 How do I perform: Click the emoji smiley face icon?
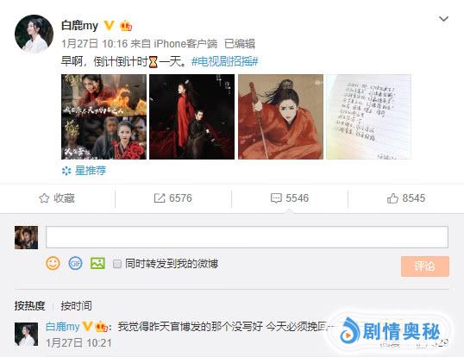pyautogui.click(x=53, y=263)
